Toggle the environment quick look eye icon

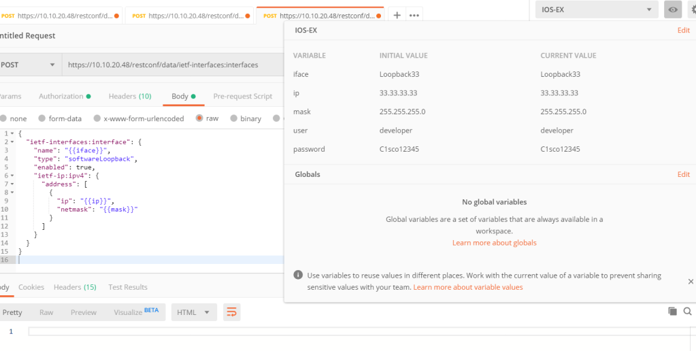pyautogui.click(x=672, y=10)
